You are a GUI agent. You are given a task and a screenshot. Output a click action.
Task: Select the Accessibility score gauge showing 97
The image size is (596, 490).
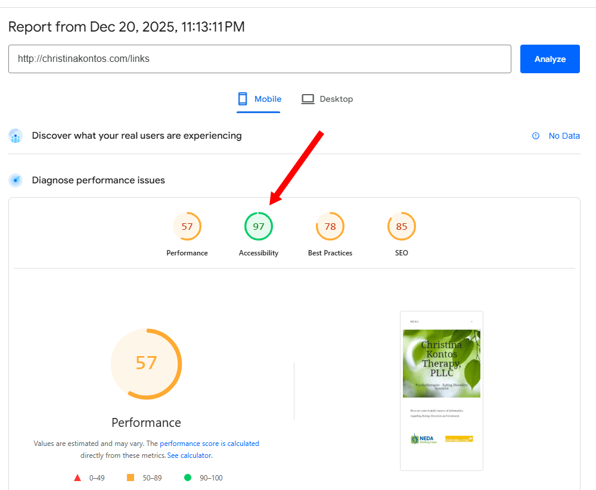click(x=258, y=226)
